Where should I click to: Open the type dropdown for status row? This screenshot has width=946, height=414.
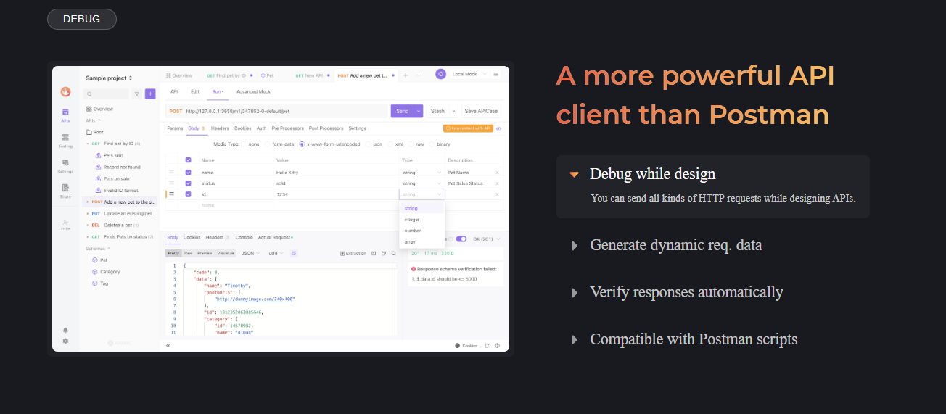coord(421,183)
